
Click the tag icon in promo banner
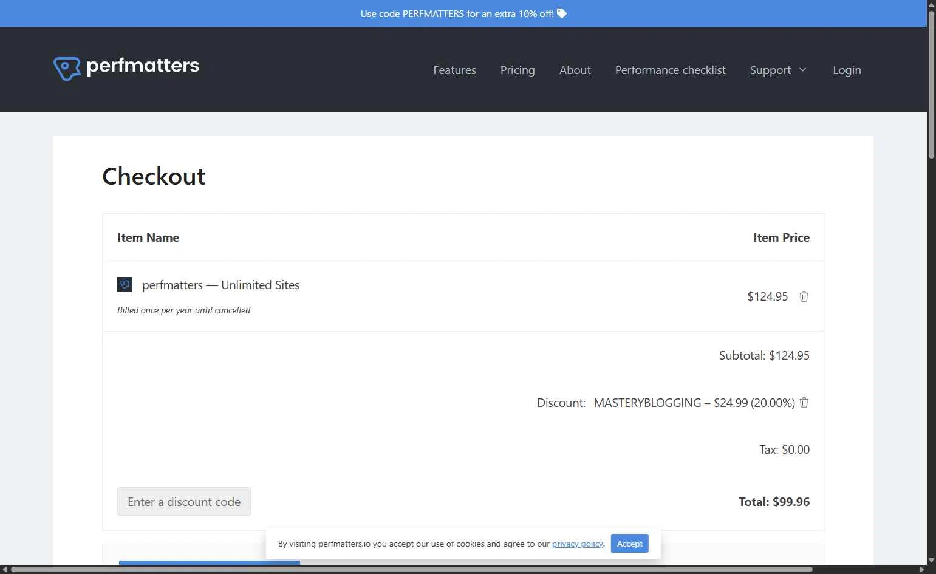click(x=562, y=13)
